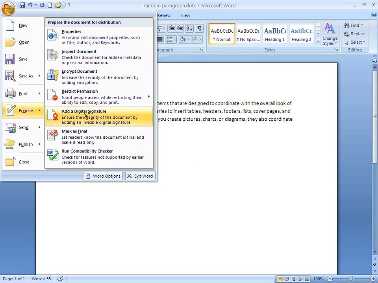378x283 pixels.
Task: Click the proofing errors status bar icon
Action: tap(60, 279)
